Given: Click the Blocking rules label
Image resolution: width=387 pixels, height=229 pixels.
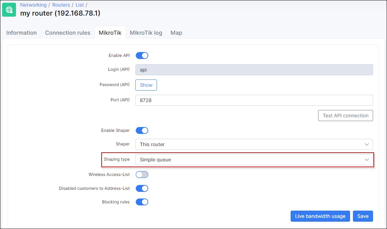Looking at the screenshot, I should point(116,202).
